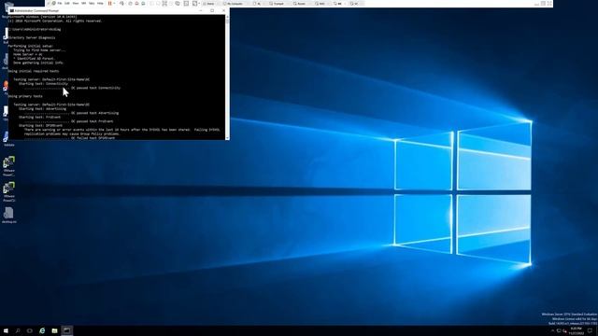Open the Action Center notification icon

pyautogui.click(x=590, y=330)
